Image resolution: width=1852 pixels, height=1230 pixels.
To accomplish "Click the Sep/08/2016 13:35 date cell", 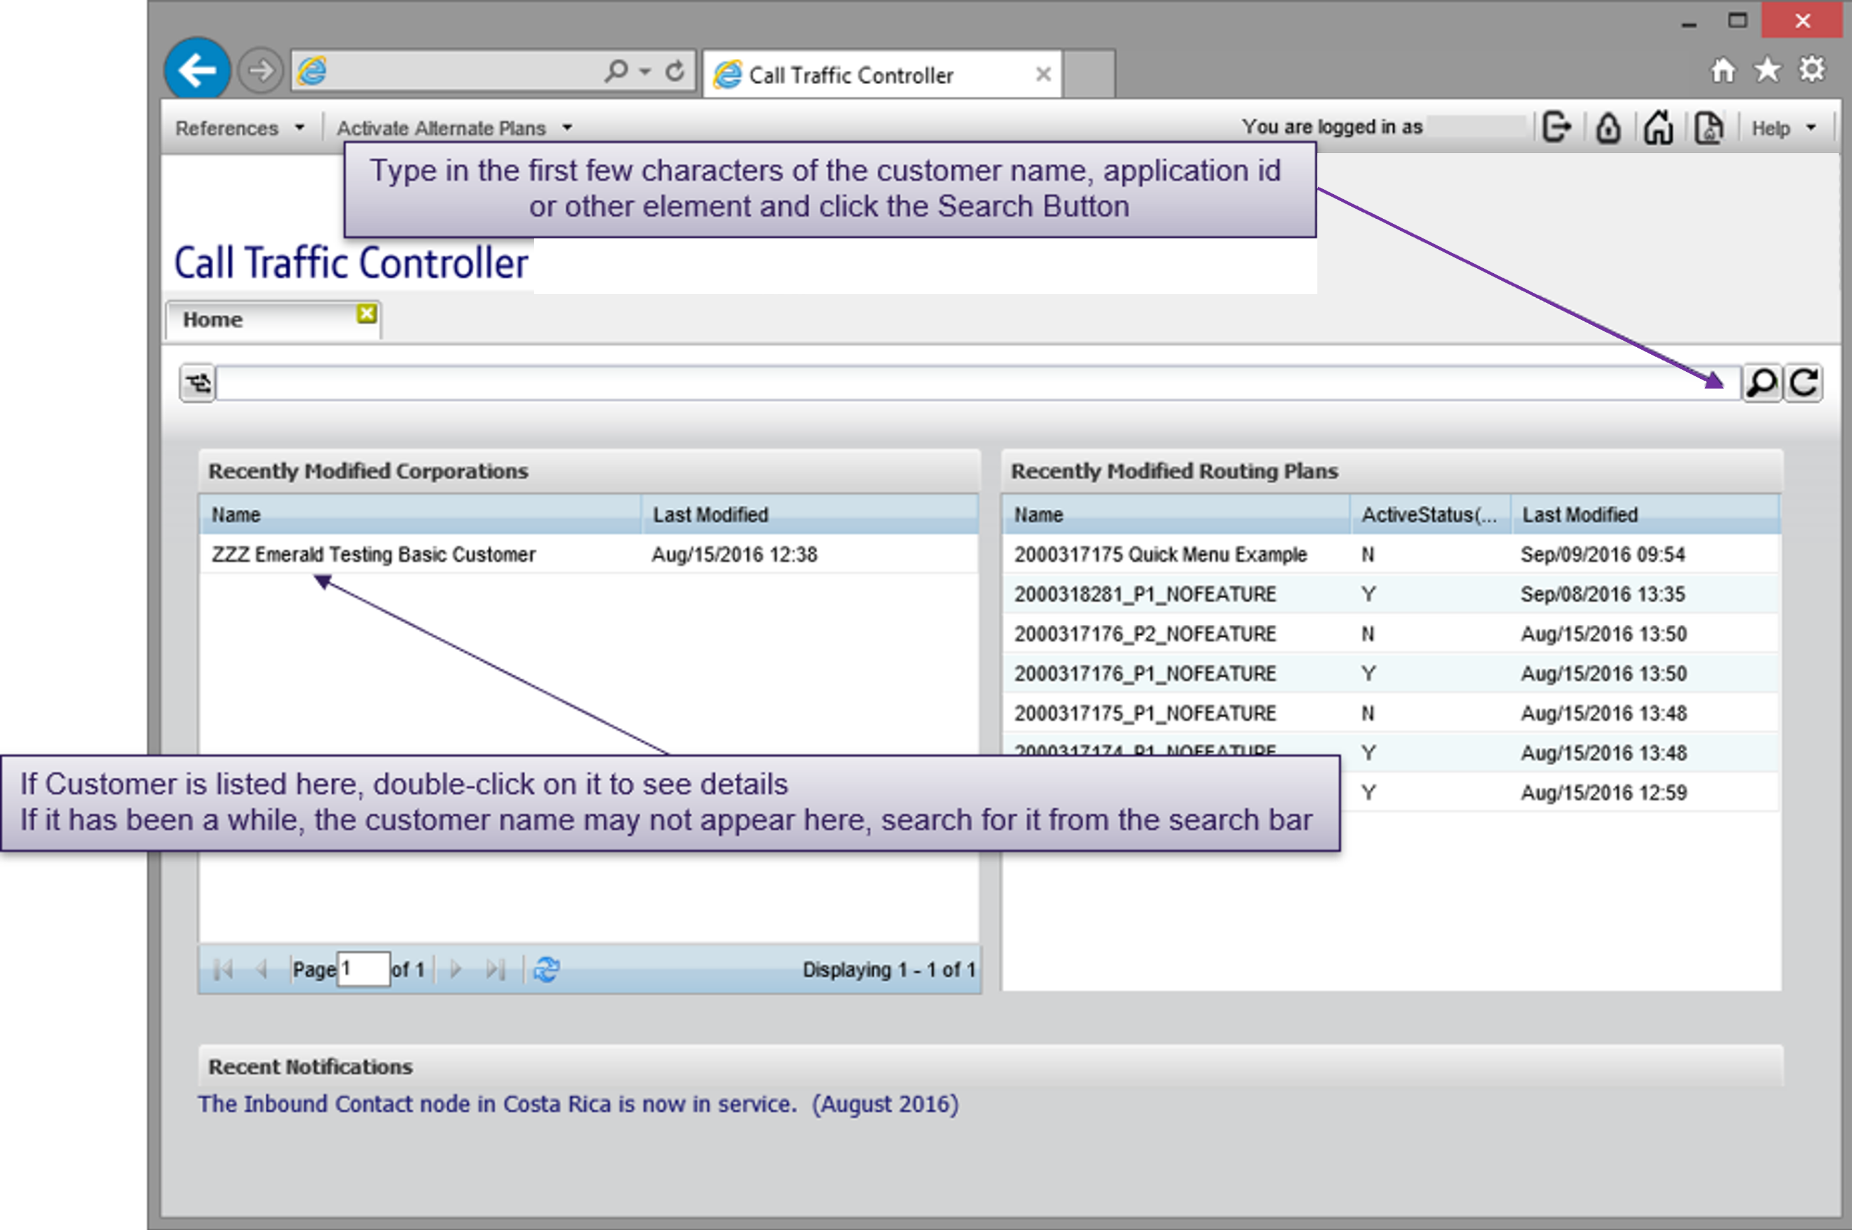I will coord(1603,594).
